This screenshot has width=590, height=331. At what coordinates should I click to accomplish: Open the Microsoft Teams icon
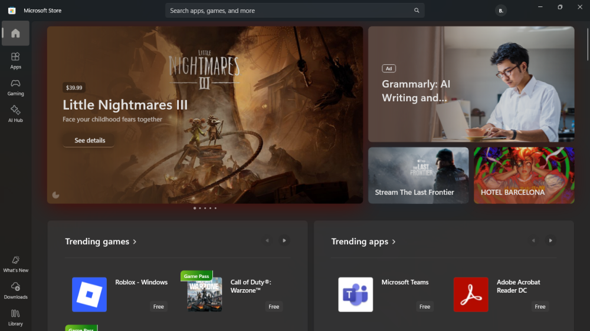[356, 294]
